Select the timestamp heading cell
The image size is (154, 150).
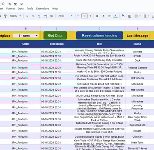[x=57, y=44]
